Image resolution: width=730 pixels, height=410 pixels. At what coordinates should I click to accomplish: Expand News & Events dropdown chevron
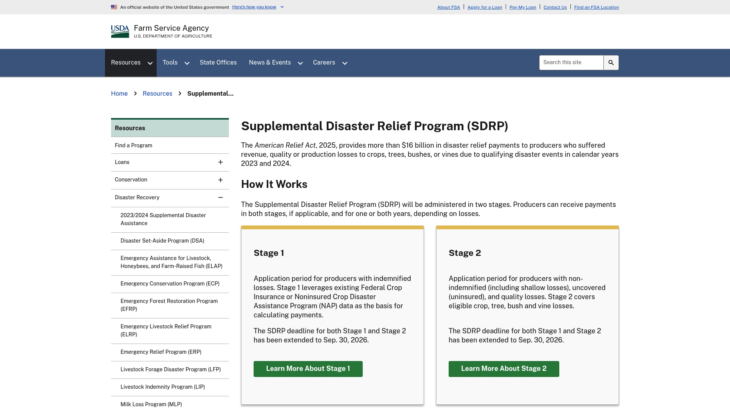[300, 63]
